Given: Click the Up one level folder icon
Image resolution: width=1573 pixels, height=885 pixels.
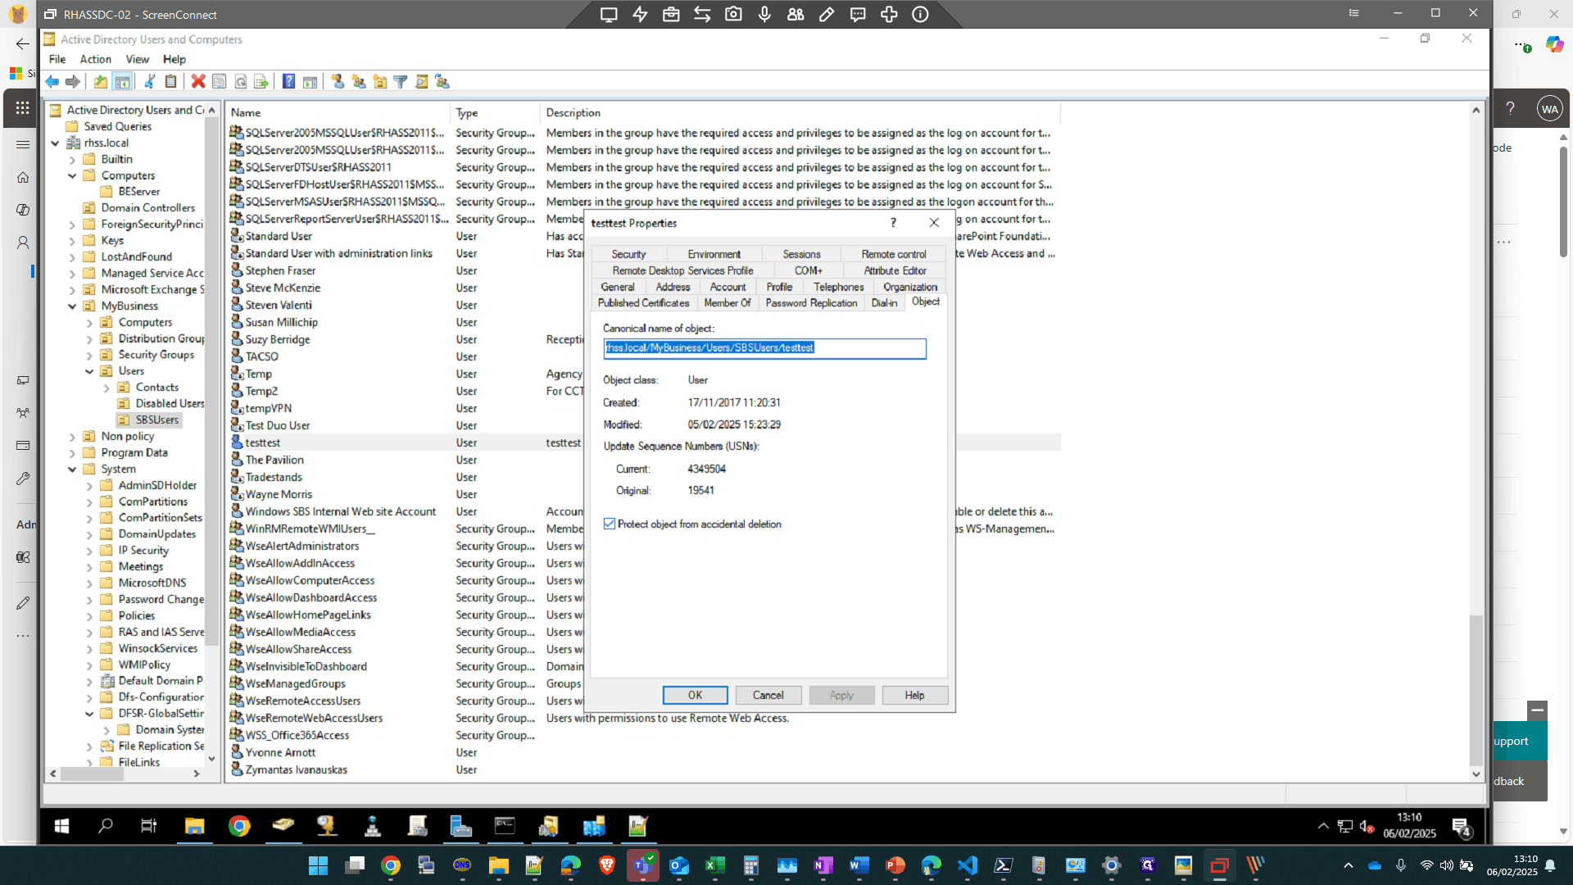Looking at the screenshot, I should pos(101,81).
